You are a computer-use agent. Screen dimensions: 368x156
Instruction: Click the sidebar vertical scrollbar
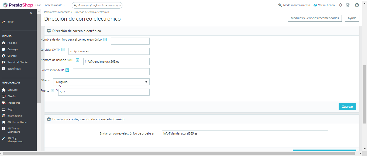click(x=39, y=58)
